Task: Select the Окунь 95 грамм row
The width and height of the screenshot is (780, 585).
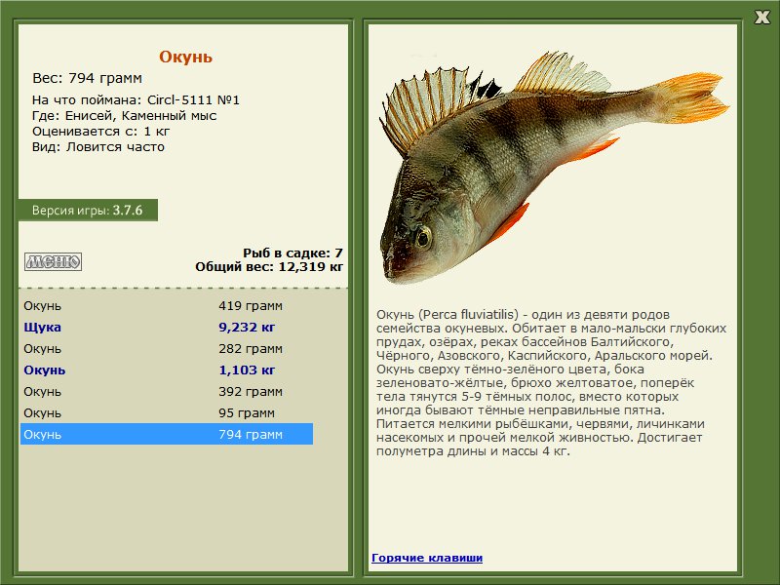Action: 167,412
